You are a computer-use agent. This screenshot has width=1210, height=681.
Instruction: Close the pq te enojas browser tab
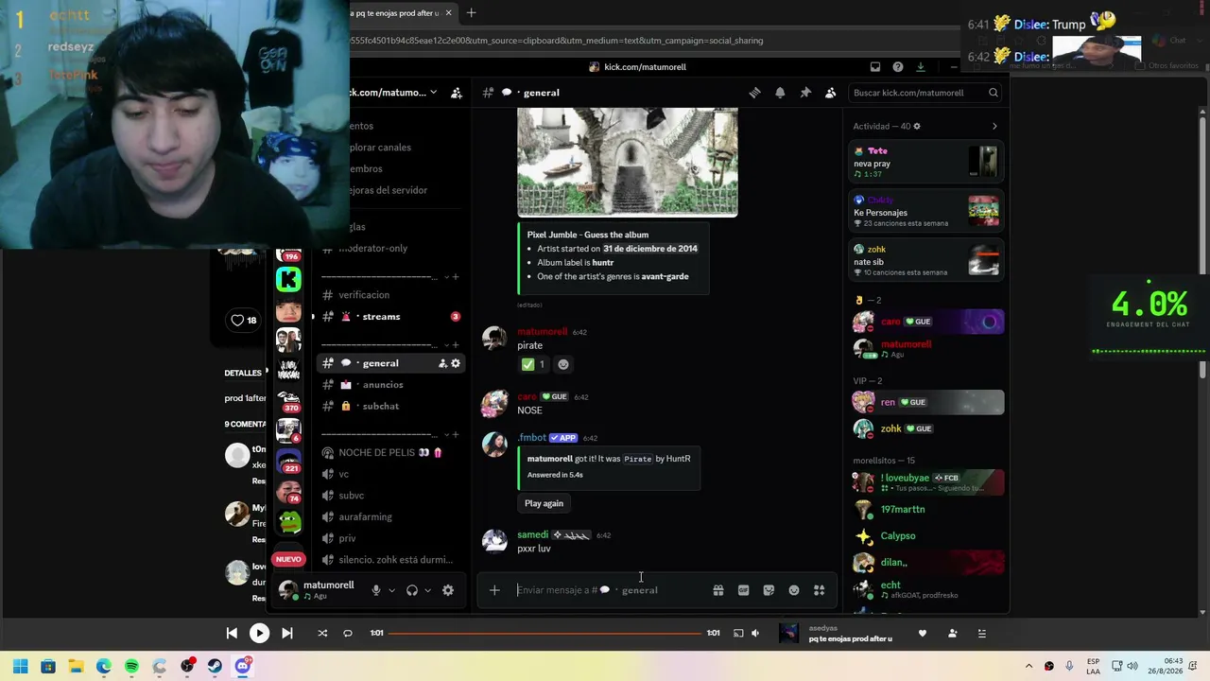[448, 13]
